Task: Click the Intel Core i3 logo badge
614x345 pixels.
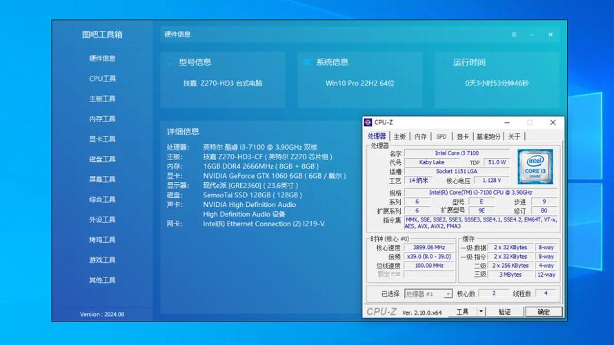Action: 535,166
